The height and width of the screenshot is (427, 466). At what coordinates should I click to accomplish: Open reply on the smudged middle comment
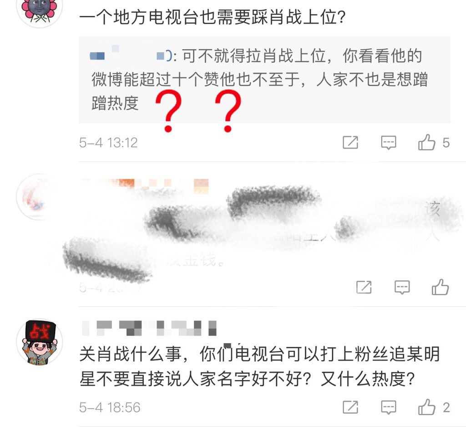click(x=402, y=288)
